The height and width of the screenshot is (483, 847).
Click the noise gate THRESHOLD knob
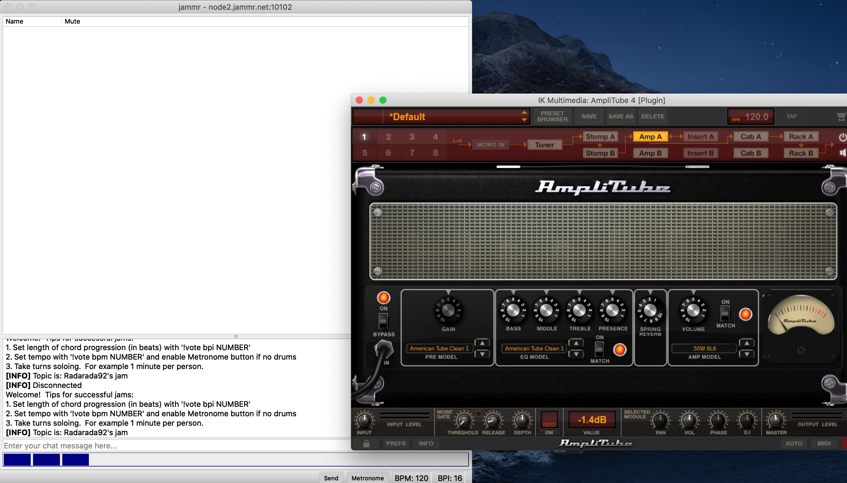pyautogui.click(x=464, y=420)
